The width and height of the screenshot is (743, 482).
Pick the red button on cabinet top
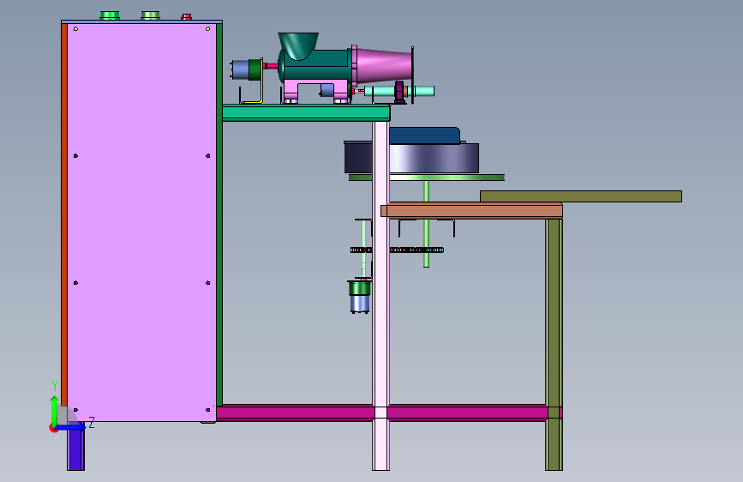(x=186, y=16)
